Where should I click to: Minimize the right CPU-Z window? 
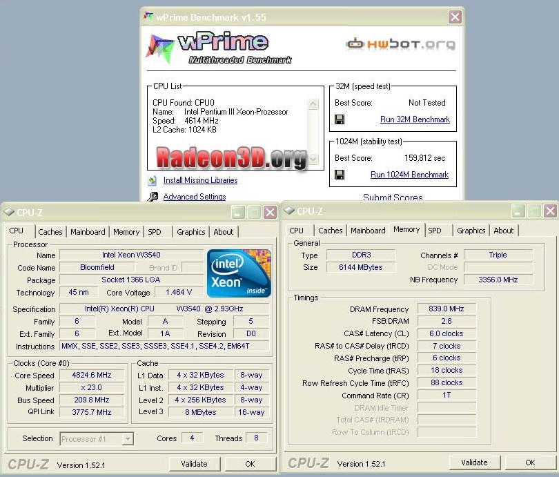pos(518,211)
